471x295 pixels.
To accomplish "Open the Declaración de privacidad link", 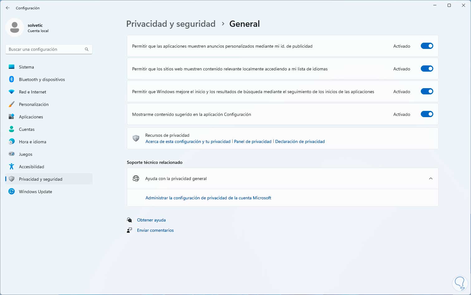I will (x=300, y=141).
